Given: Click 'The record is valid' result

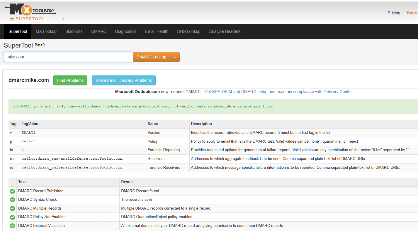Looking at the screenshot, I should (x=137, y=199).
